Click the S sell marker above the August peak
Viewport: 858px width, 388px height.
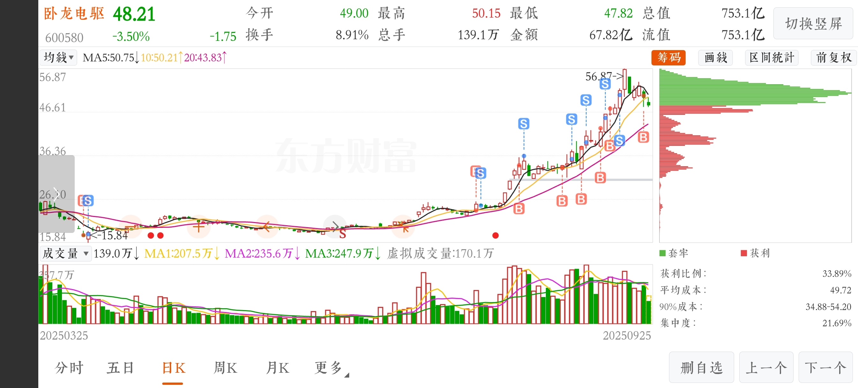523,123
